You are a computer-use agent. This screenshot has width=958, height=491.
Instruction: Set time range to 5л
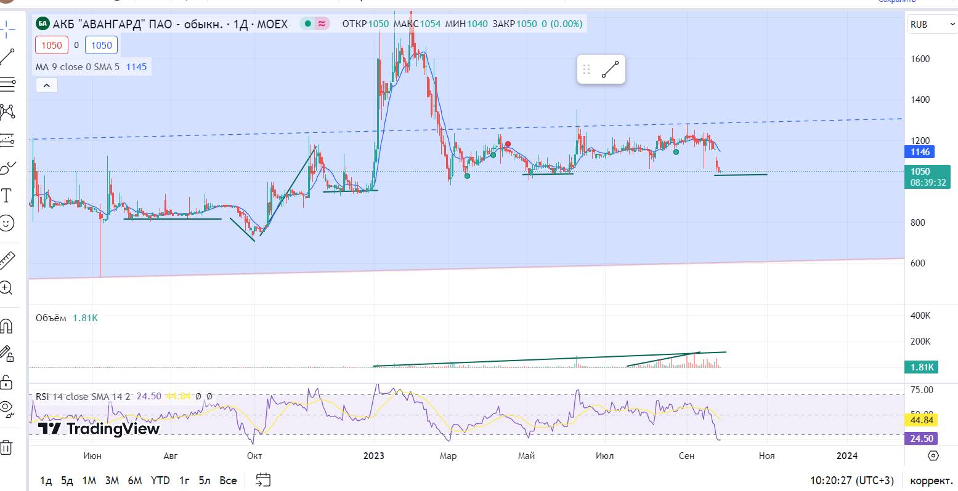(205, 481)
